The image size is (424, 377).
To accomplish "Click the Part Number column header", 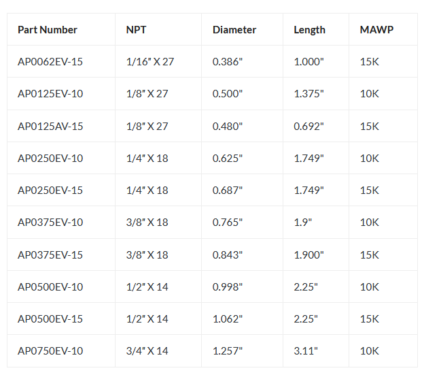I will (48, 30).
